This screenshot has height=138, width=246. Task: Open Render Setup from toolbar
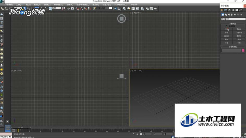147,8
